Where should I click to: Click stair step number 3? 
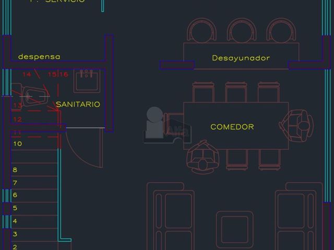(x=15, y=234)
